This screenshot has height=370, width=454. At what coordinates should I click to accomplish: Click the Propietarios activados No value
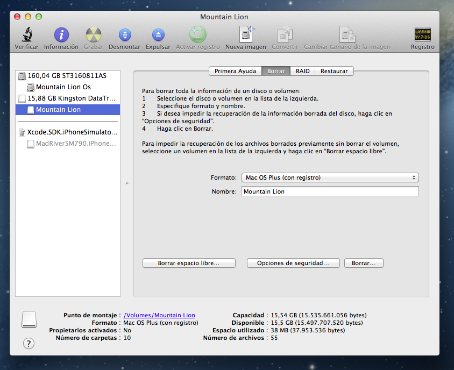click(x=127, y=330)
